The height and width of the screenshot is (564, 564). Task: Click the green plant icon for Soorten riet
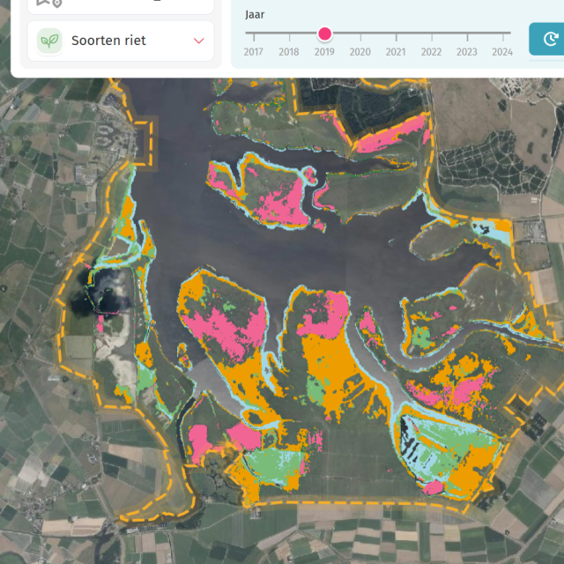click(x=49, y=41)
